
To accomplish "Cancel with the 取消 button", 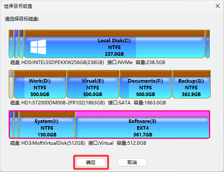I will click(132, 162).
